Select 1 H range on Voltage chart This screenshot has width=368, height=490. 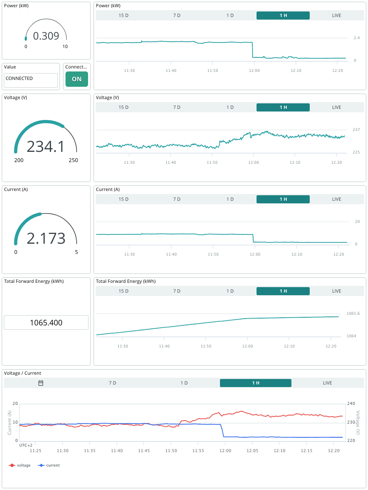283,107
